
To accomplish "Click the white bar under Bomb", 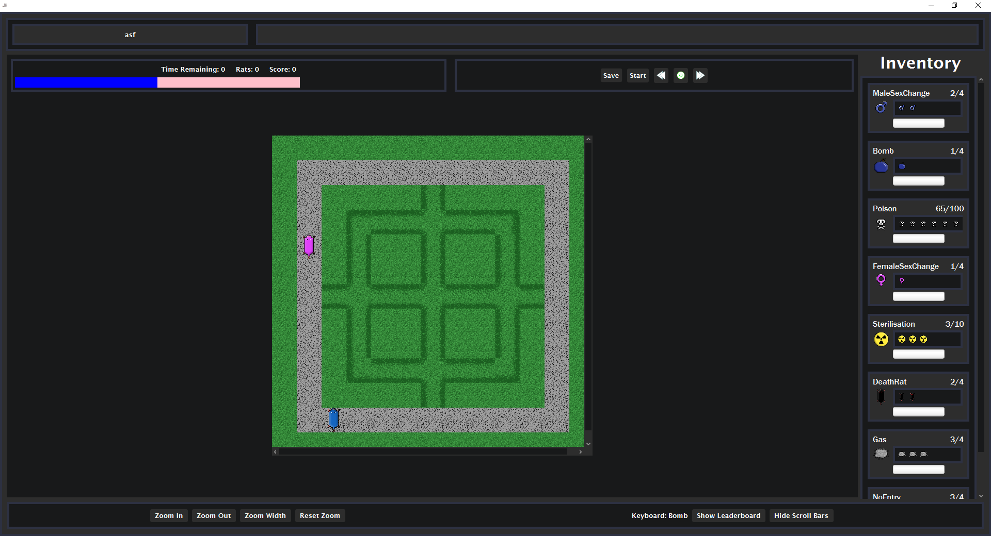I will coord(919,181).
